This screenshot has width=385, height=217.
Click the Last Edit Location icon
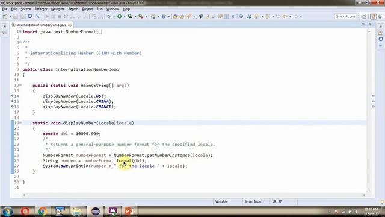278,16
